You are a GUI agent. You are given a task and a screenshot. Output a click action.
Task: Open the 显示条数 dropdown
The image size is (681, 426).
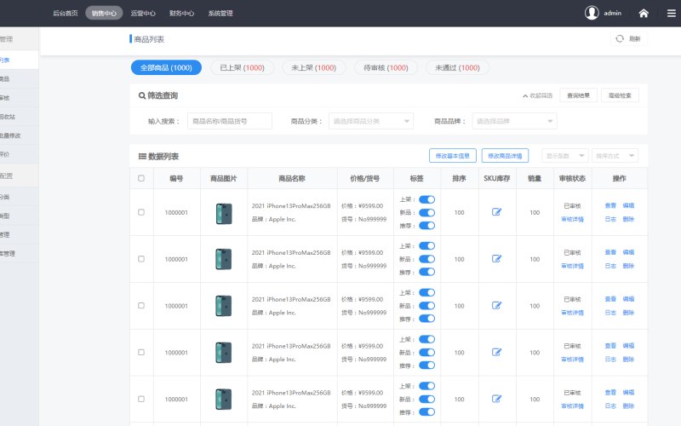tap(565, 156)
